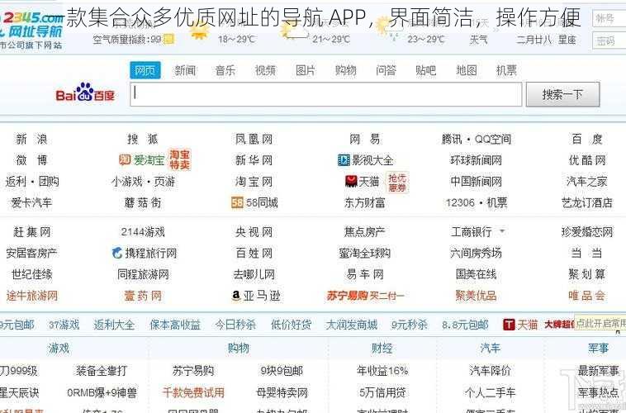Open the 凤凰网 link
The height and width of the screenshot is (413, 626).
click(254, 139)
